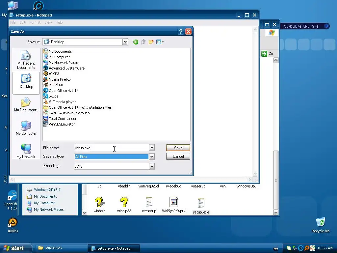Click the Go button in Explorer window
The image size is (337, 253).
[267, 54]
